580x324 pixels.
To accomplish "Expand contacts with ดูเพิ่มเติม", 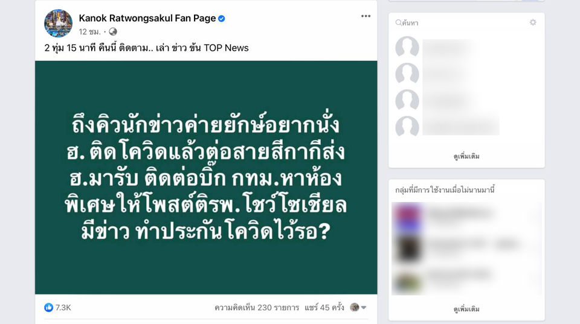I will coord(466,156).
